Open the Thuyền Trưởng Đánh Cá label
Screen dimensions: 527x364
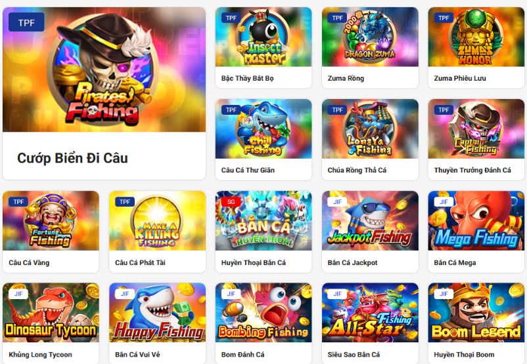click(x=472, y=170)
